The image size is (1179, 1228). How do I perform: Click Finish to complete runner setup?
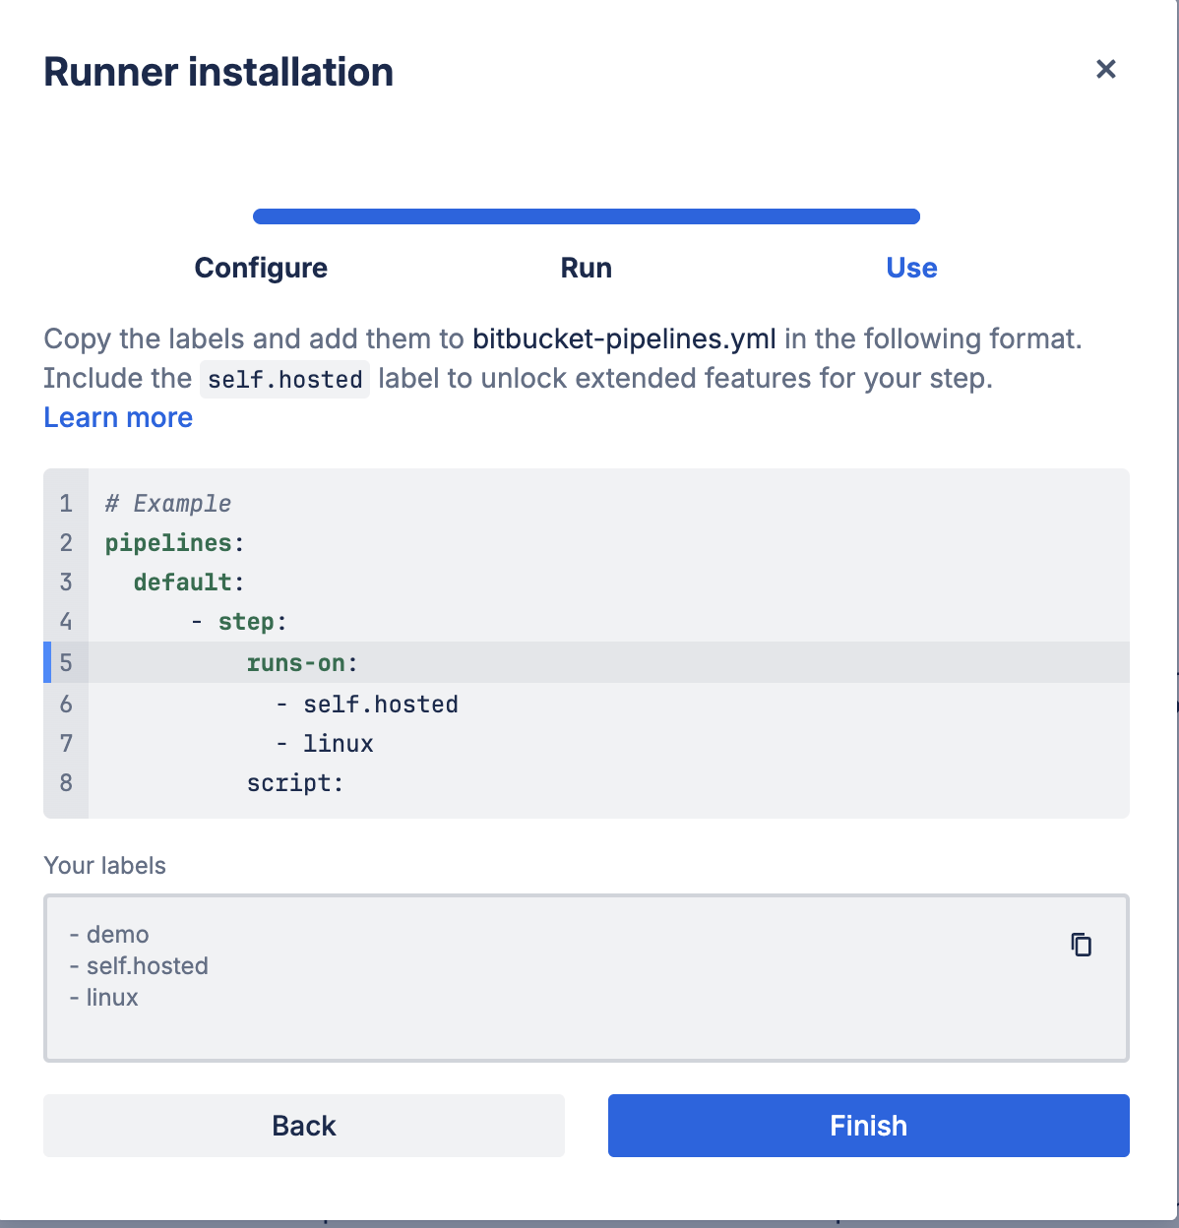pos(868,1125)
